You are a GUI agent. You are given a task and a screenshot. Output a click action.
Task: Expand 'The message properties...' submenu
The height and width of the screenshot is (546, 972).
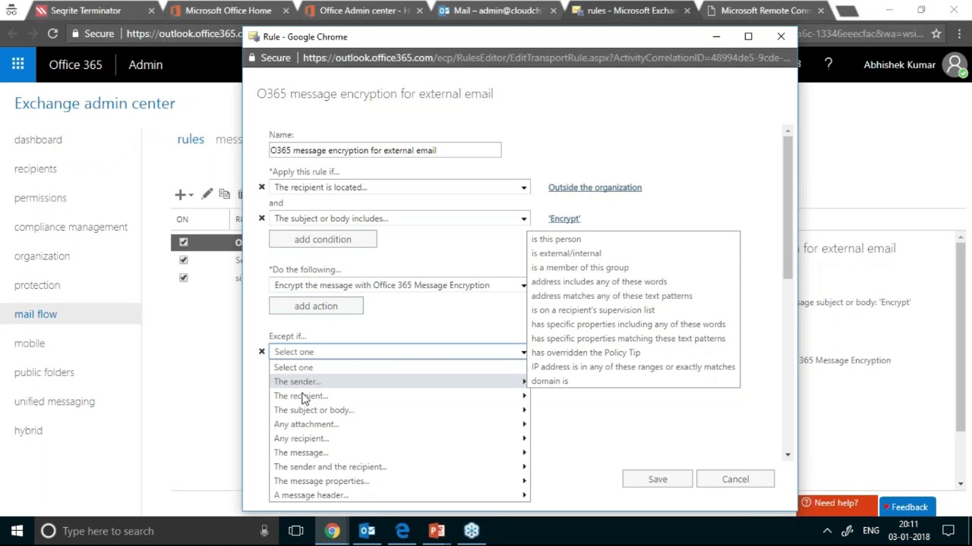point(399,481)
